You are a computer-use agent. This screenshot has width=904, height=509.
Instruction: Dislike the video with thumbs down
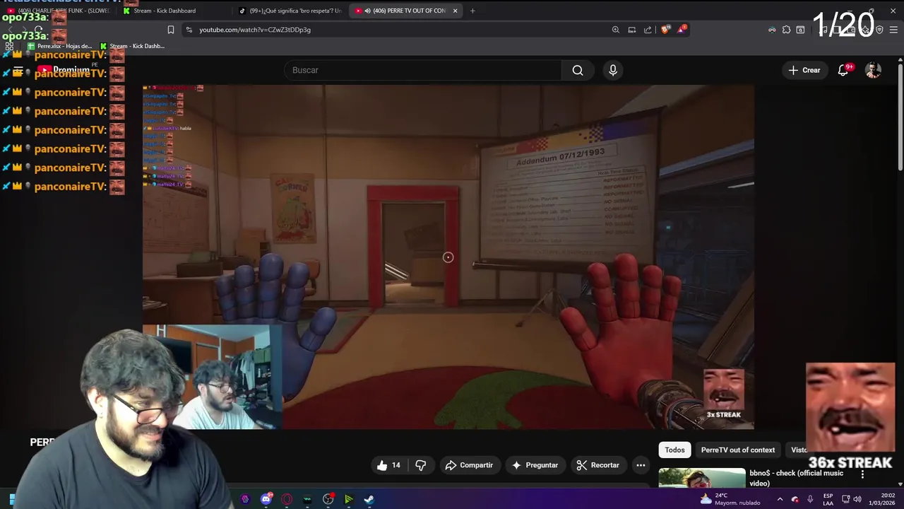click(x=421, y=465)
